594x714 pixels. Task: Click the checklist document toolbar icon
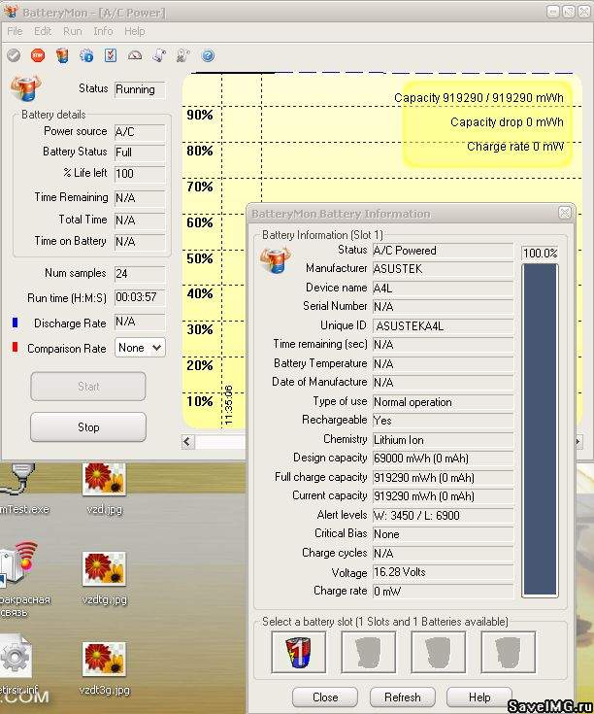tap(111, 55)
